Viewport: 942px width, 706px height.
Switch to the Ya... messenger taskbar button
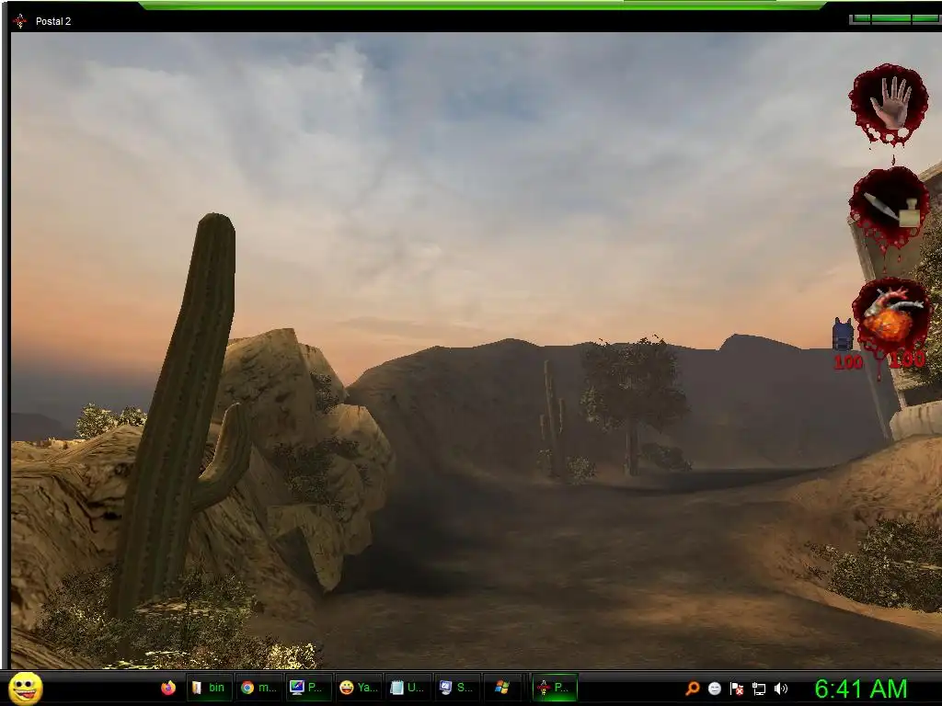tap(358, 688)
